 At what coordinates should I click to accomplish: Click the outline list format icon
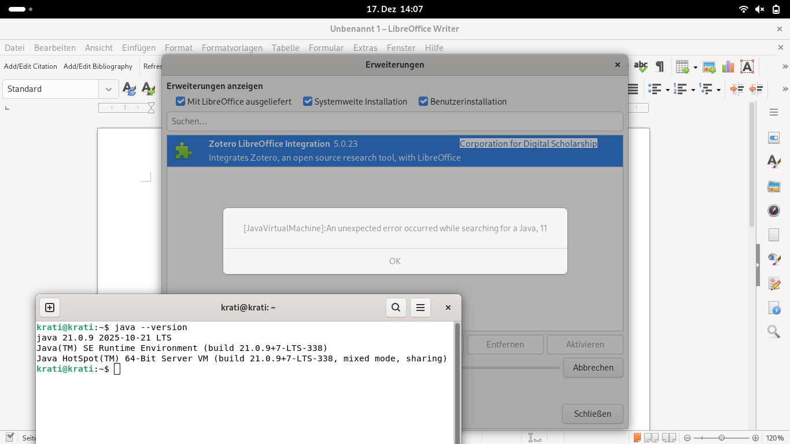tap(706, 89)
